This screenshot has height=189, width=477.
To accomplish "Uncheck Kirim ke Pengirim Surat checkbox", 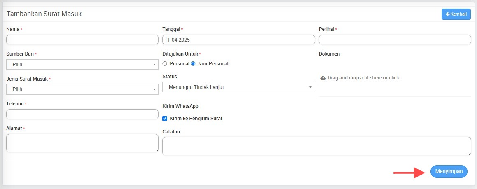I will (165, 119).
